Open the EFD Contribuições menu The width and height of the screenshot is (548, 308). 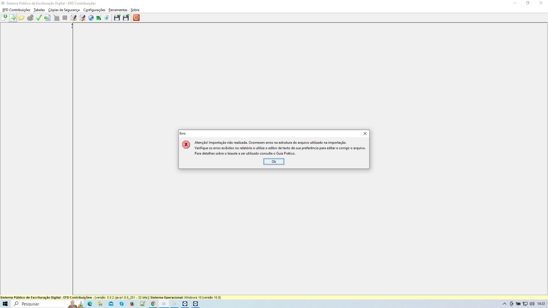click(x=16, y=10)
